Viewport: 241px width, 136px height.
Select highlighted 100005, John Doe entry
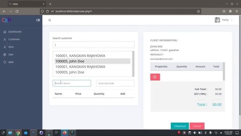93,61
